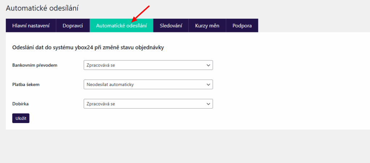Switch to the Podpora tab
The image size is (370, 163).
tap(242, 26)
